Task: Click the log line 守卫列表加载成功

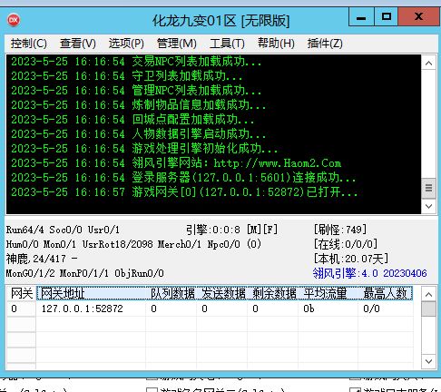Action: (127, 76)
